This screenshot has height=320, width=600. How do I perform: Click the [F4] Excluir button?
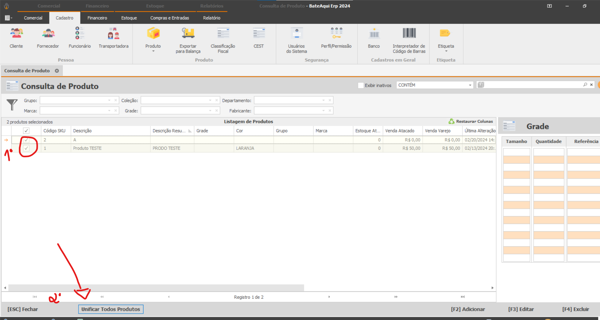(x=576, y=309)
